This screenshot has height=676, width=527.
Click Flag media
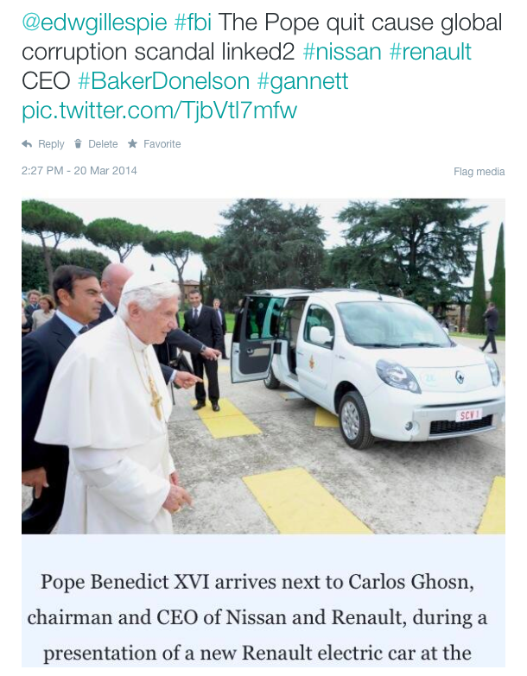(479, 172)
